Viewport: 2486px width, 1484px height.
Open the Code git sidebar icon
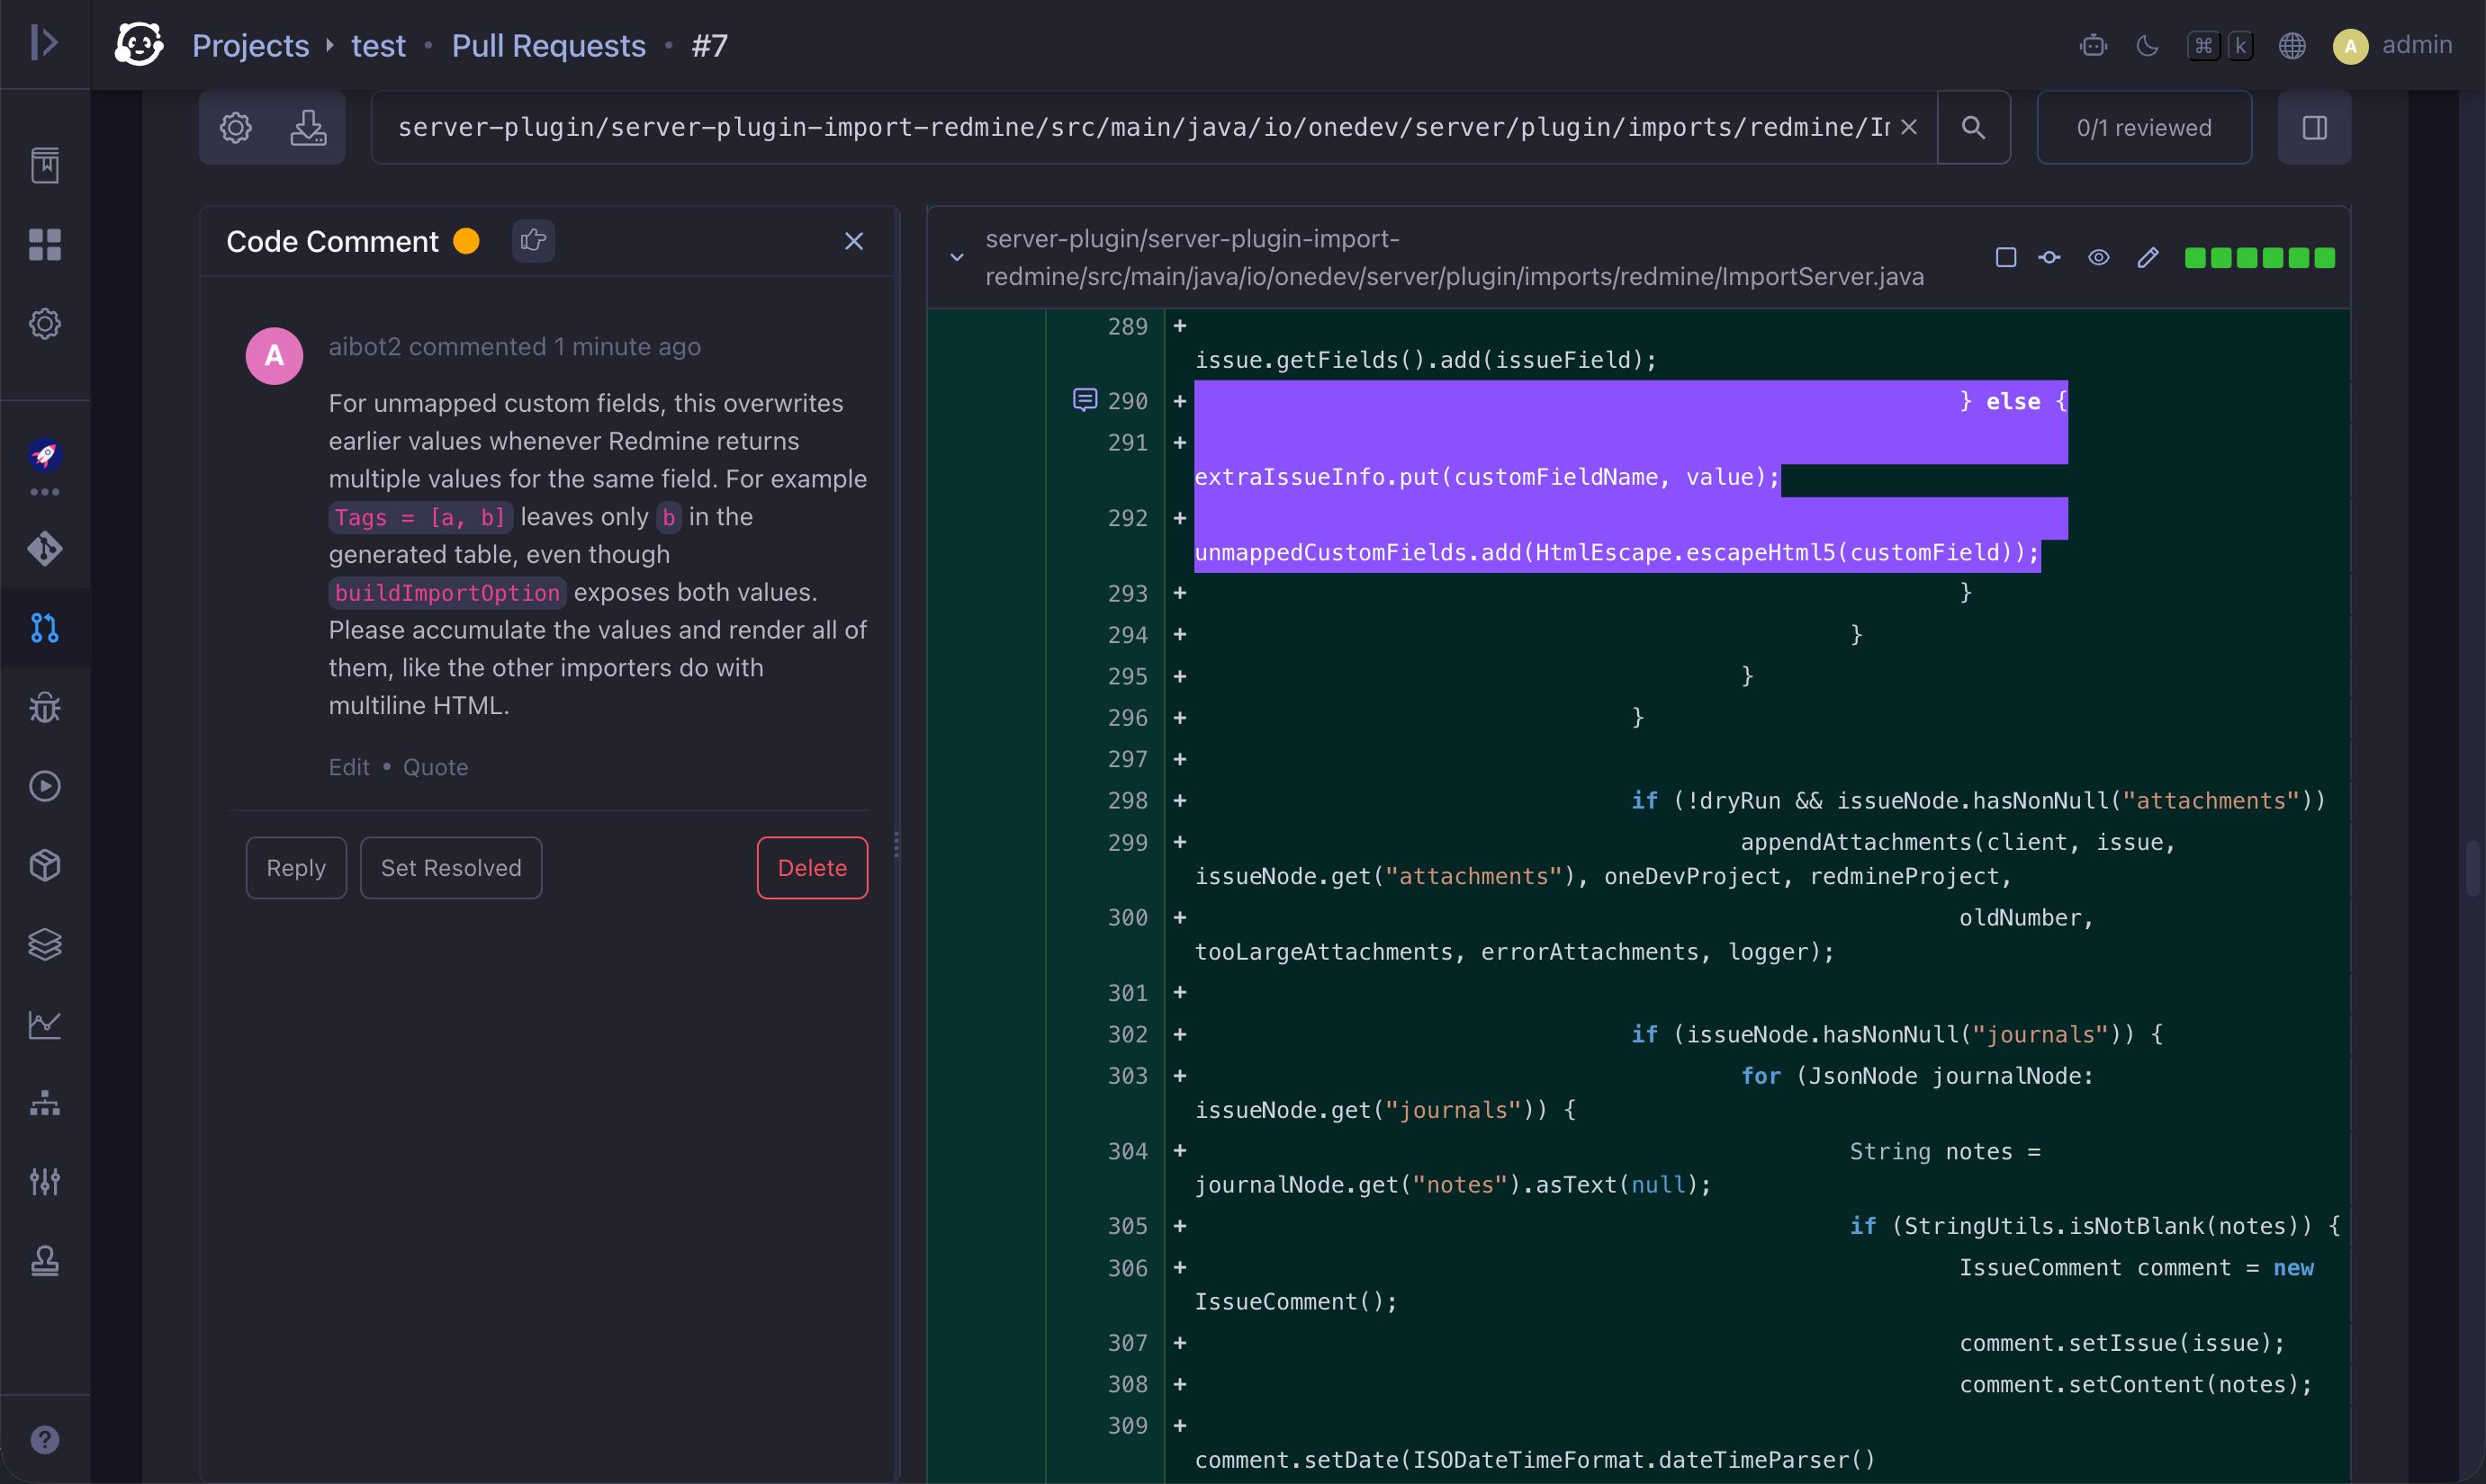click(45, 548)
